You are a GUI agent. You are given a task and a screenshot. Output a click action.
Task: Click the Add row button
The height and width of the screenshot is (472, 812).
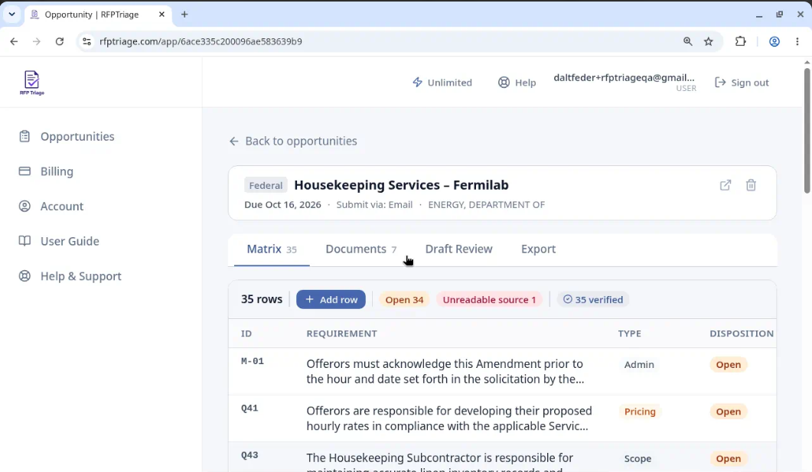(x=331, y=300)
